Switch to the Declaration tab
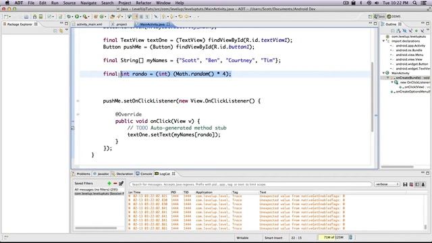Viewport: 432px width, 243px height. 122,174
